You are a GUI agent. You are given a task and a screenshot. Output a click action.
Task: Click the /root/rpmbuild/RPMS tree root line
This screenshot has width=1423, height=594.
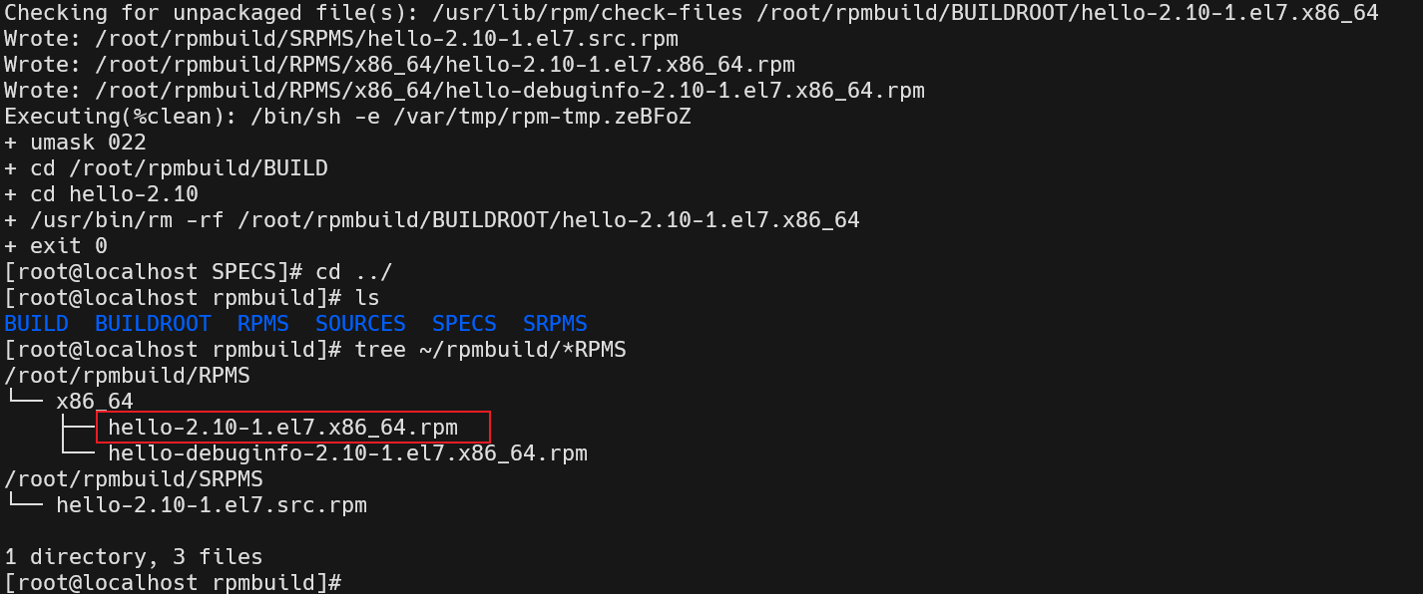click(x=127, y=376)
